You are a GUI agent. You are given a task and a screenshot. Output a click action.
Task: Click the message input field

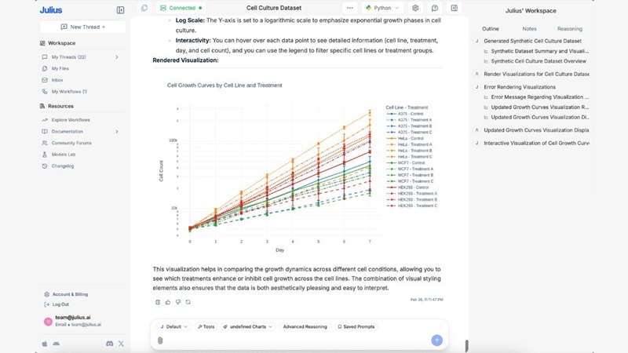[x=298, y=340]
